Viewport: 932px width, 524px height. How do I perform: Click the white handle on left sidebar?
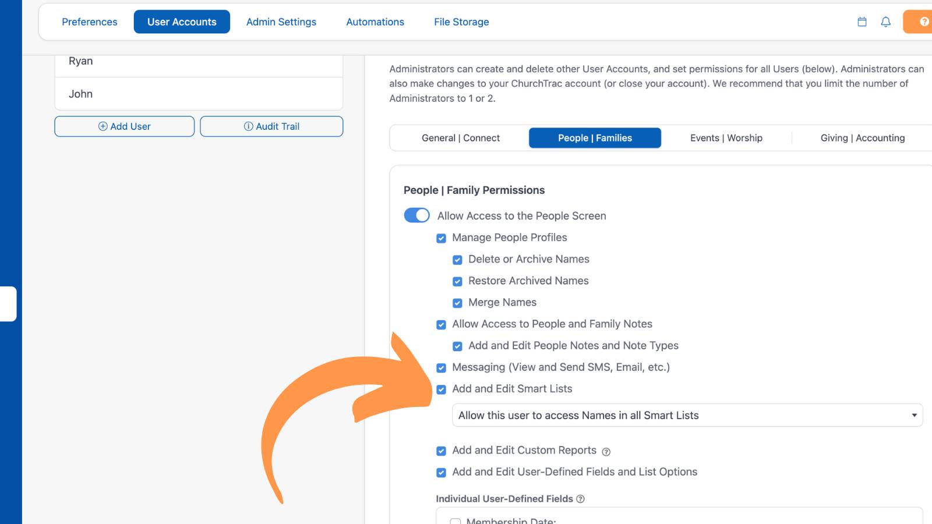click(8, 303)
